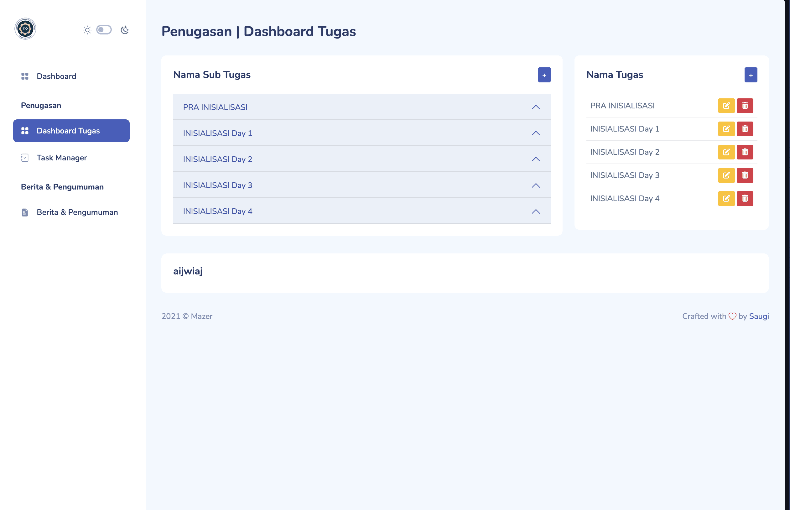Expand INISIALISASI Day 1 sub tugas chevron
Viewport: 790px width, 510px height.
[535, 133]
